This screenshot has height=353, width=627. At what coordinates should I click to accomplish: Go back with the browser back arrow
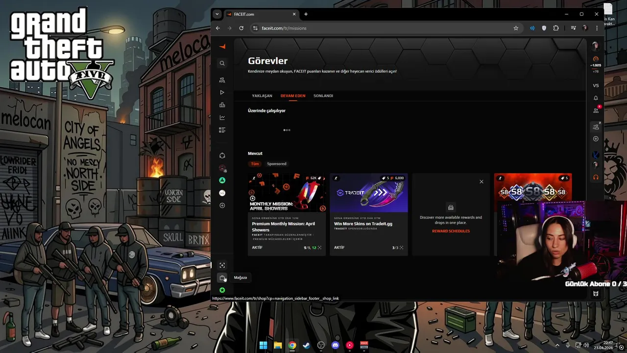click(218, 28)
